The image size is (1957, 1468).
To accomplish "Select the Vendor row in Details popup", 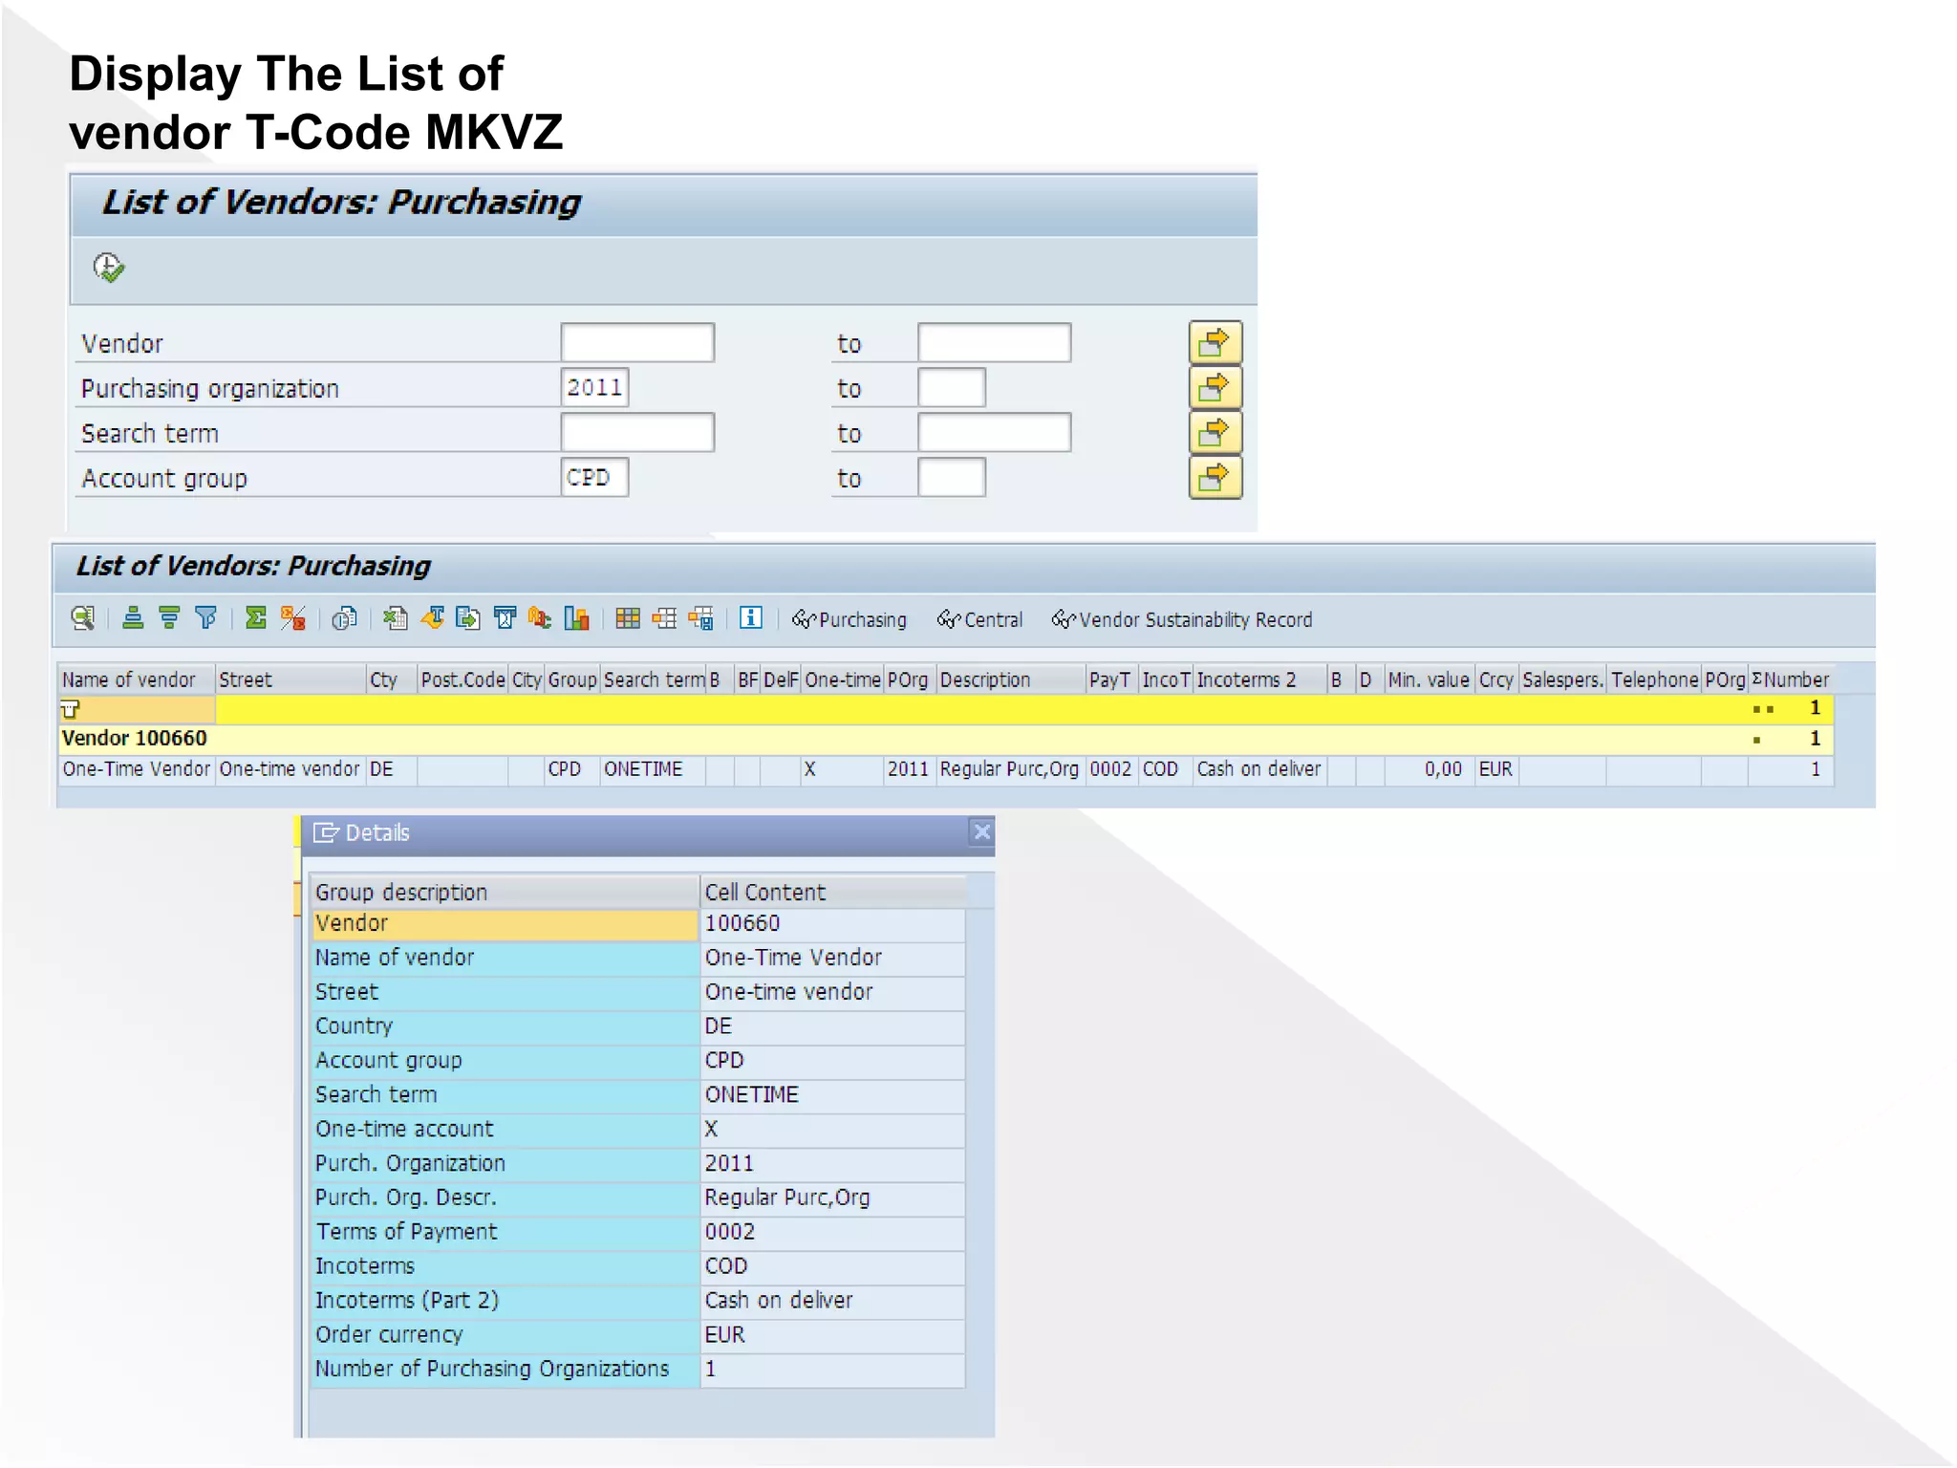I will point(638,923).
